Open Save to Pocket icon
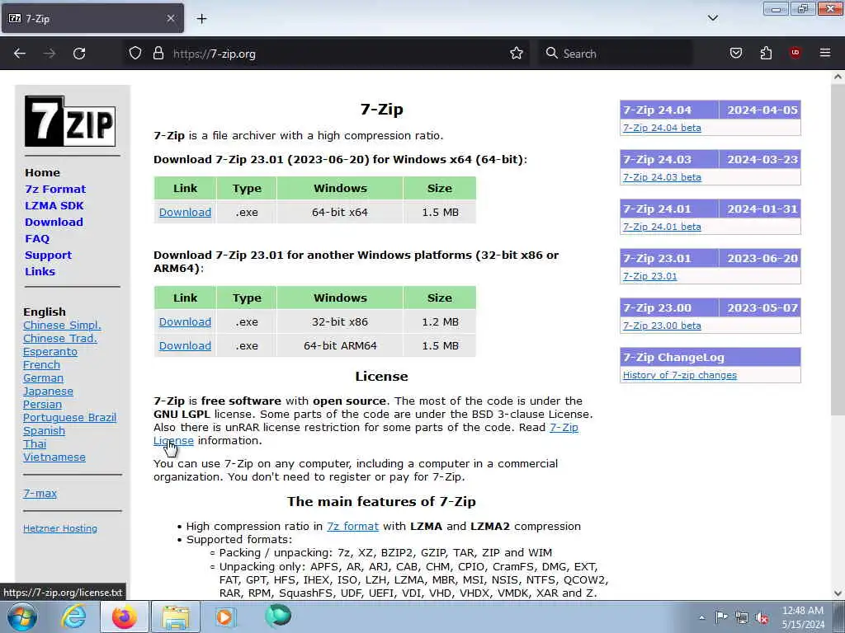 (x=736, y=53)
